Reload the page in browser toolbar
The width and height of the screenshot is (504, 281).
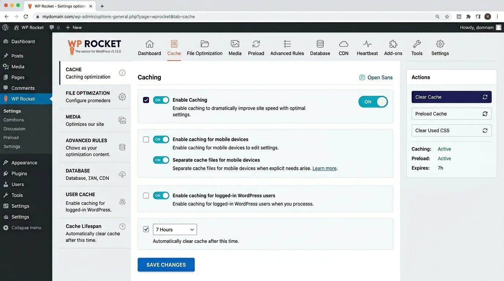(x=26, y=16)
